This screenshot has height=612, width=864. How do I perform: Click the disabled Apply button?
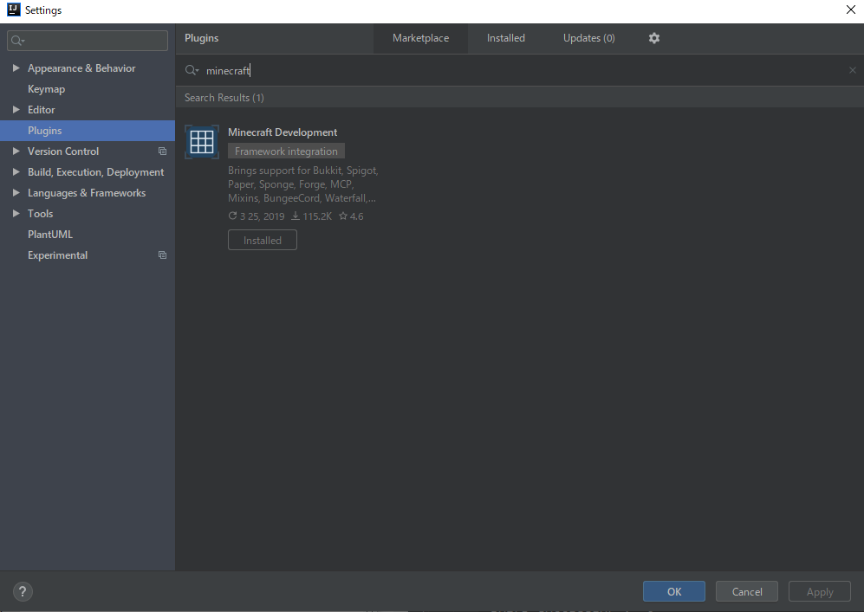[819, 591]
